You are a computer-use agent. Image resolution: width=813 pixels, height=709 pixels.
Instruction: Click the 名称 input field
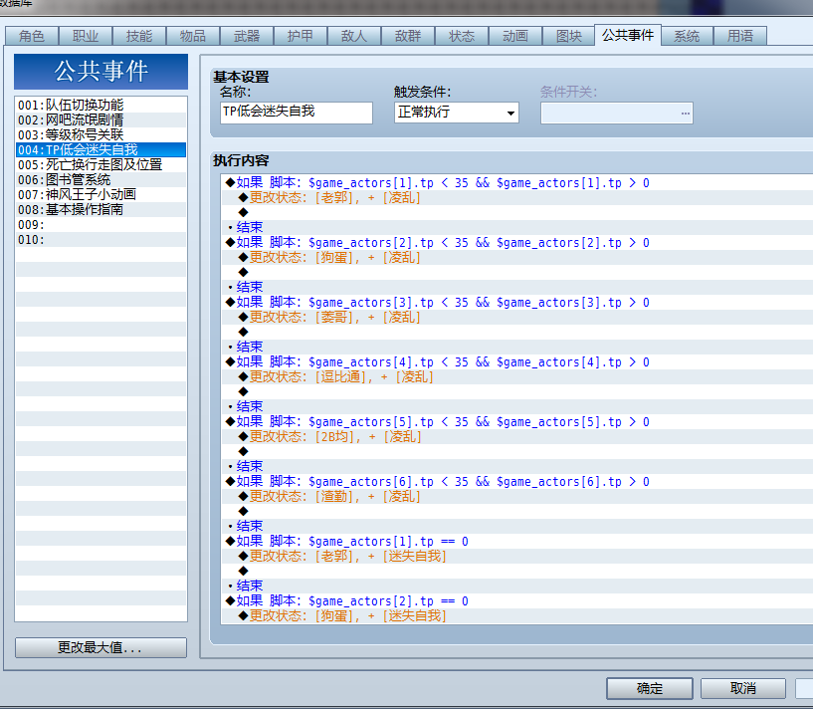297,113
